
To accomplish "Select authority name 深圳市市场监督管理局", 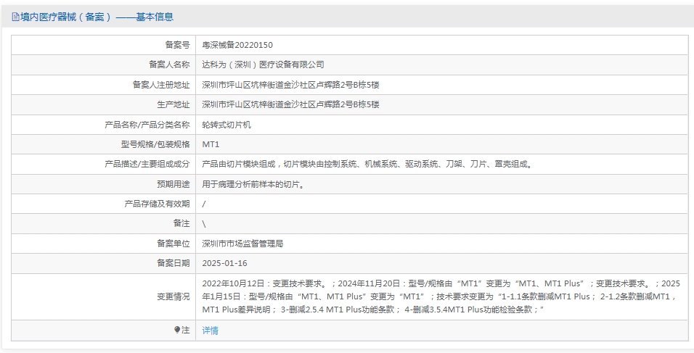I will click(x=242, y=244).
